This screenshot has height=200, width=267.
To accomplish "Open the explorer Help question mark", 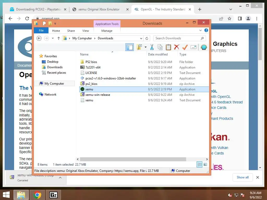I will (206, 30).
